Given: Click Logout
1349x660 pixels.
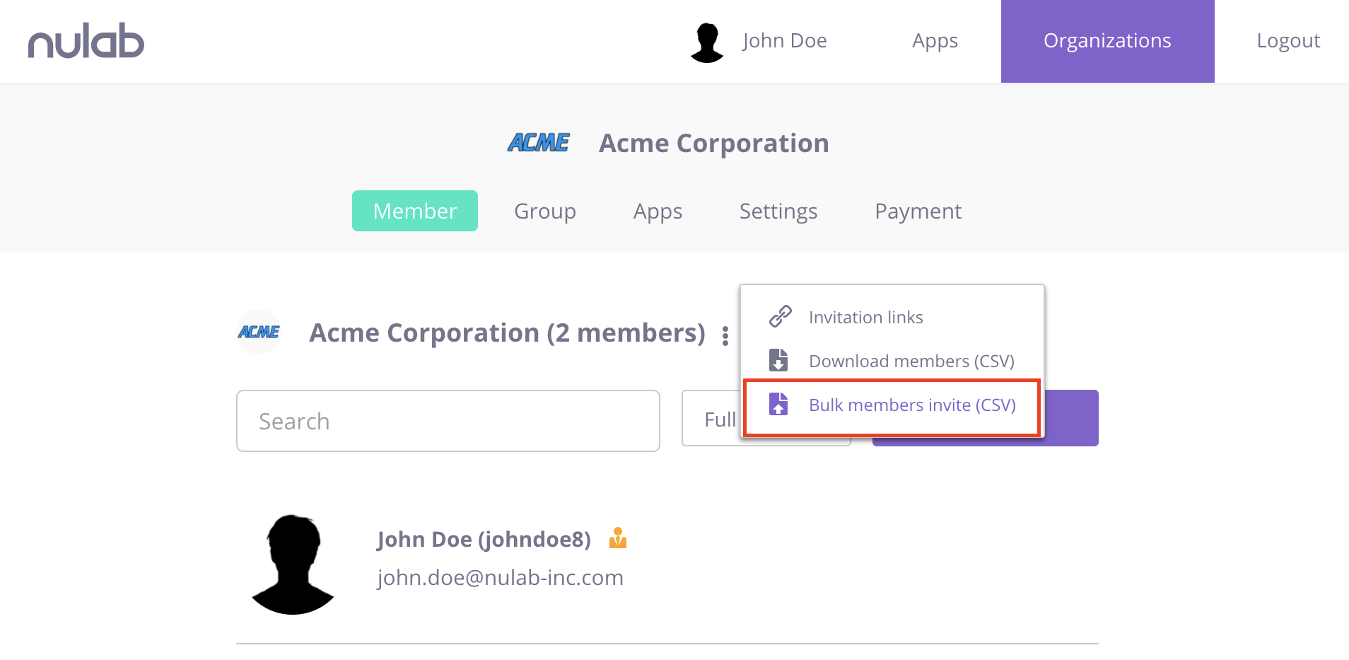Looking at the screenshot, I should click(x=1287, y=40).
